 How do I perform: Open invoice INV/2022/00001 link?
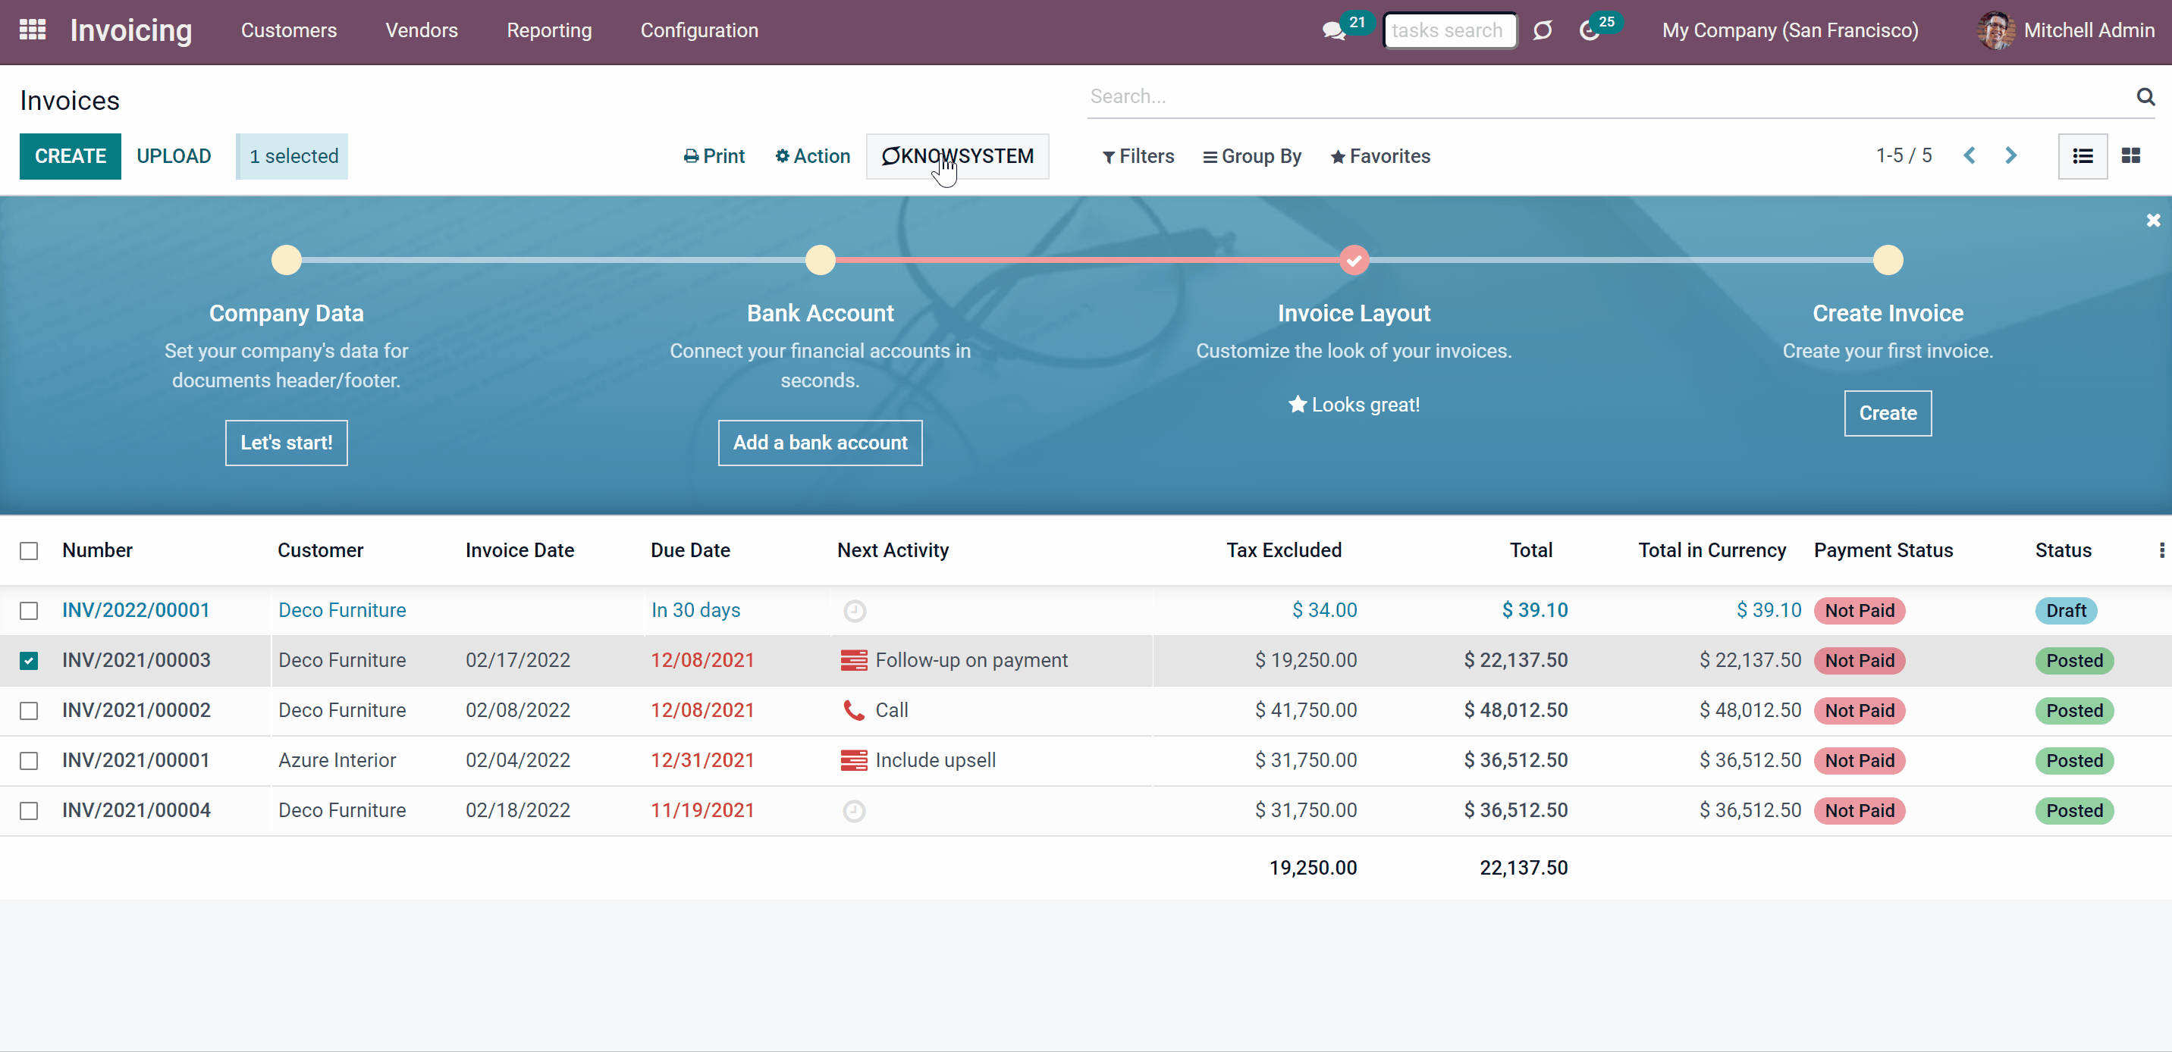click(136, 610)
